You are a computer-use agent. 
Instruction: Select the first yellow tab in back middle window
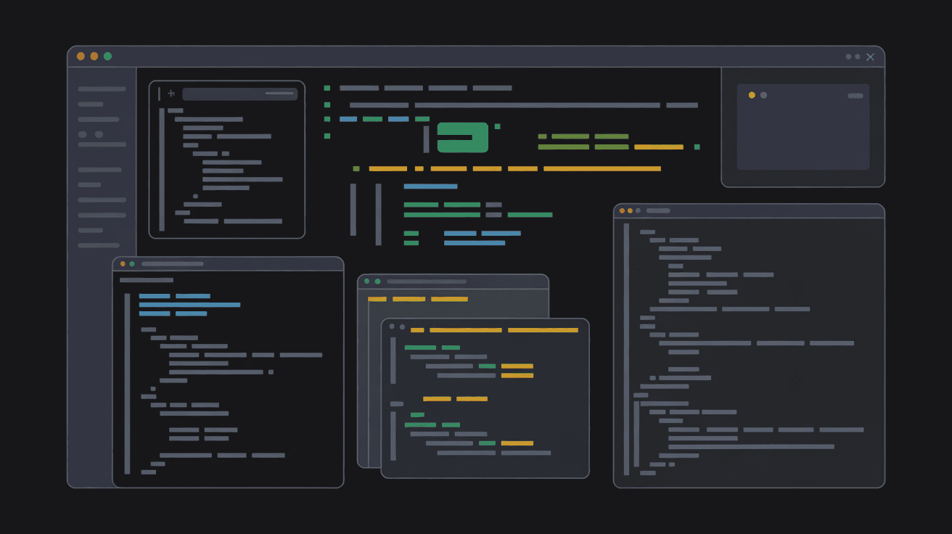click(x=377, y=299)
